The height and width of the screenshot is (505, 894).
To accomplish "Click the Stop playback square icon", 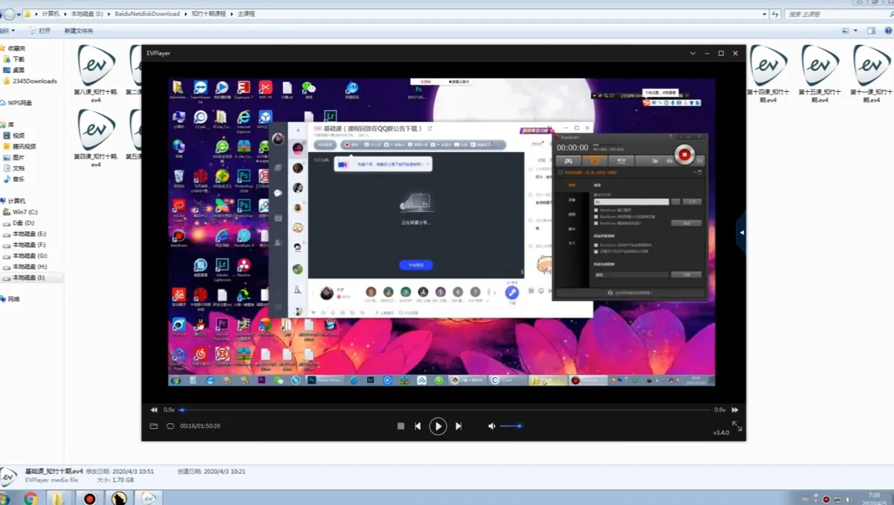I will point(401,426).
